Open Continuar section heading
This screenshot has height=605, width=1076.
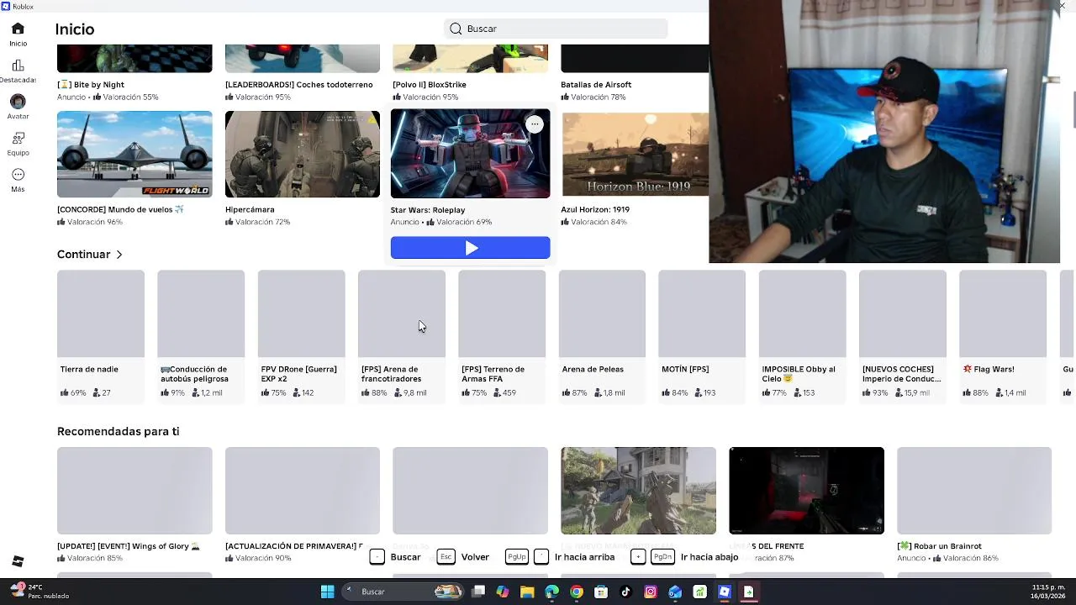(84, 255)
